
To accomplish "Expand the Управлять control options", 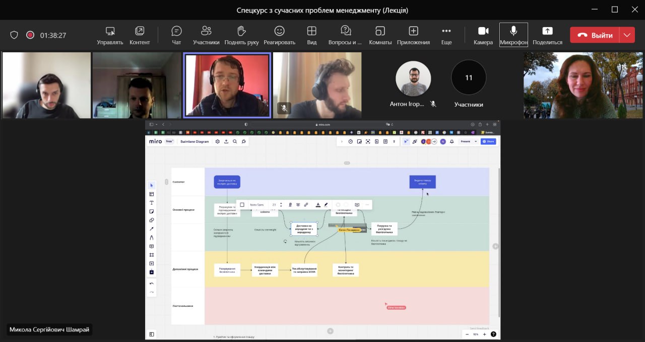I will pos(110,35).
